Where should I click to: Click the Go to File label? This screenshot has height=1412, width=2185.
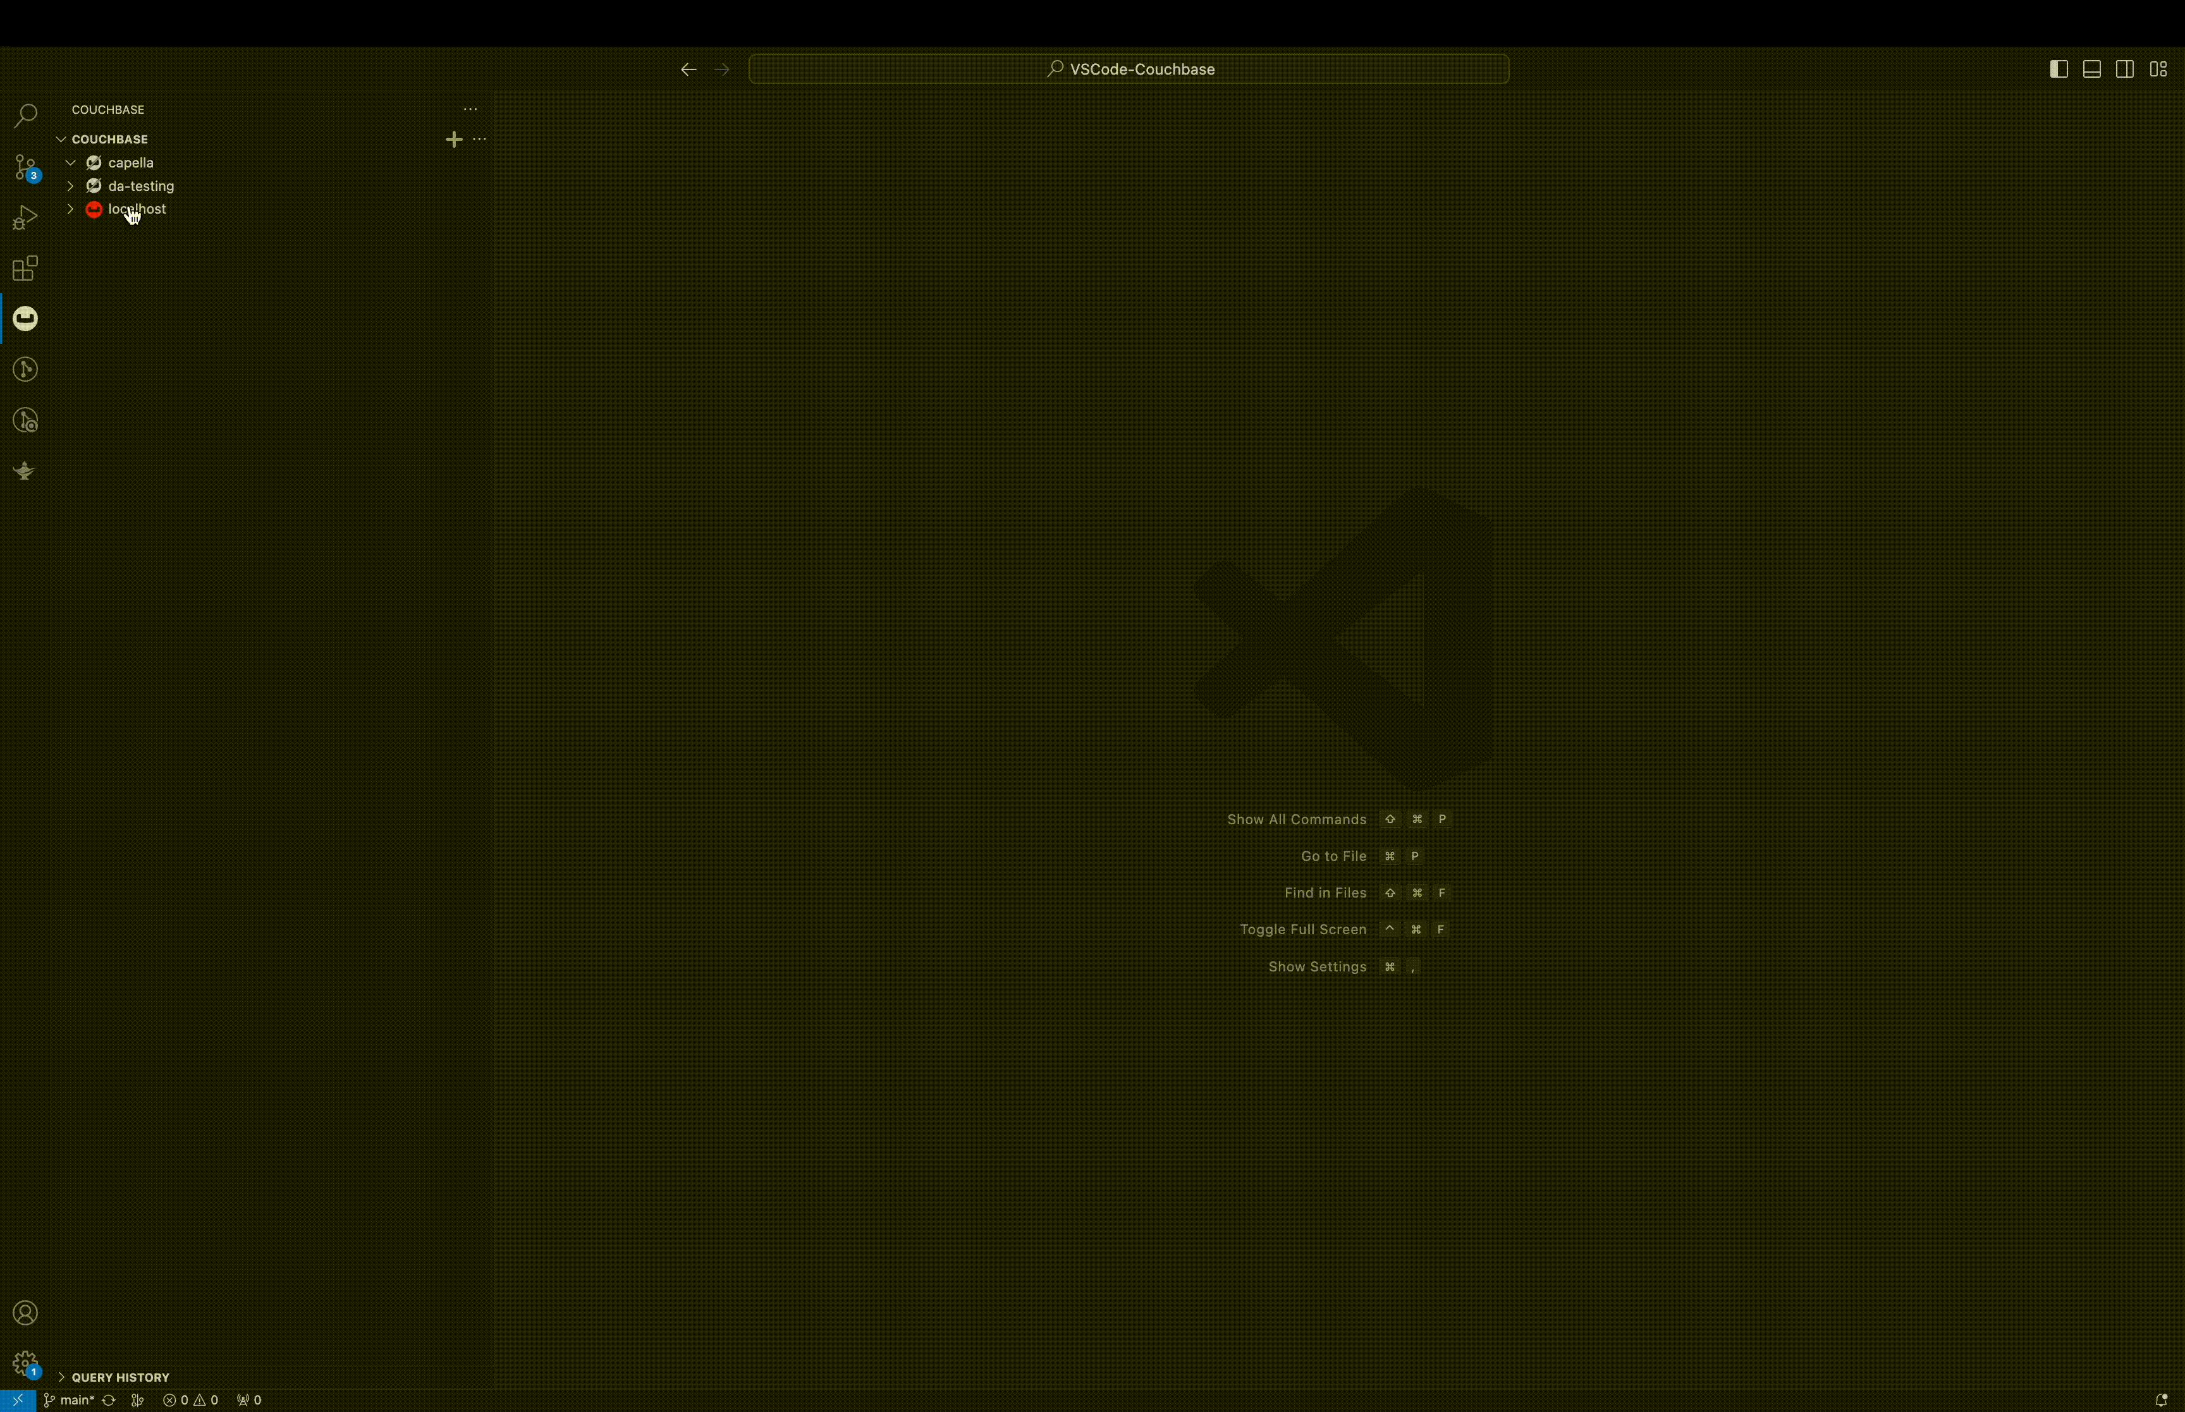click(1333, 856)
